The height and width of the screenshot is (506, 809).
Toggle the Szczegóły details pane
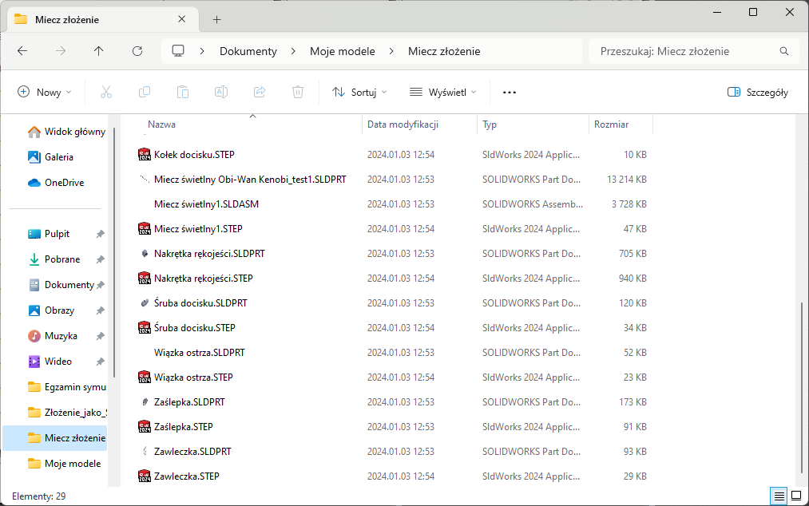pyautogui.click(x=758, y=93)
